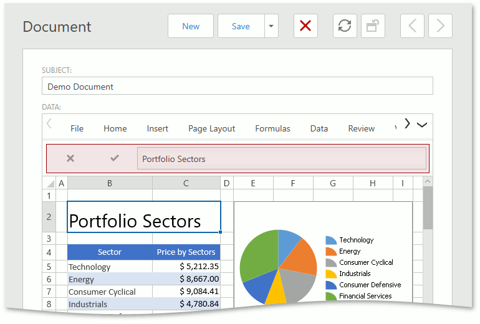Open the Review ribbon tab

tap(361, 128)
